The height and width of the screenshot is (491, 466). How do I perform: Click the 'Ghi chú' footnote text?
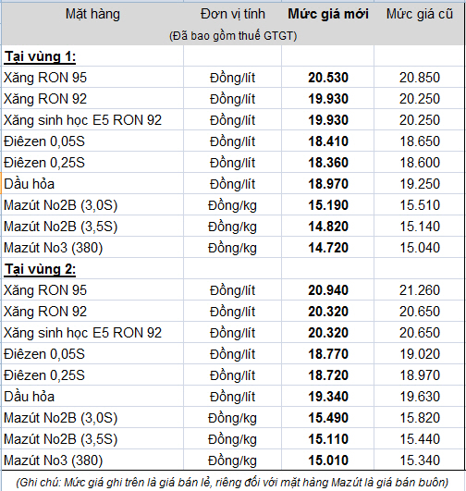(232, 483)
